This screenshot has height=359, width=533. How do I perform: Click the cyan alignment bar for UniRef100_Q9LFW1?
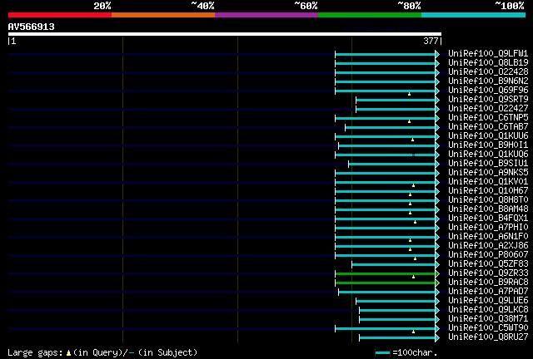(x=385, y=54)
